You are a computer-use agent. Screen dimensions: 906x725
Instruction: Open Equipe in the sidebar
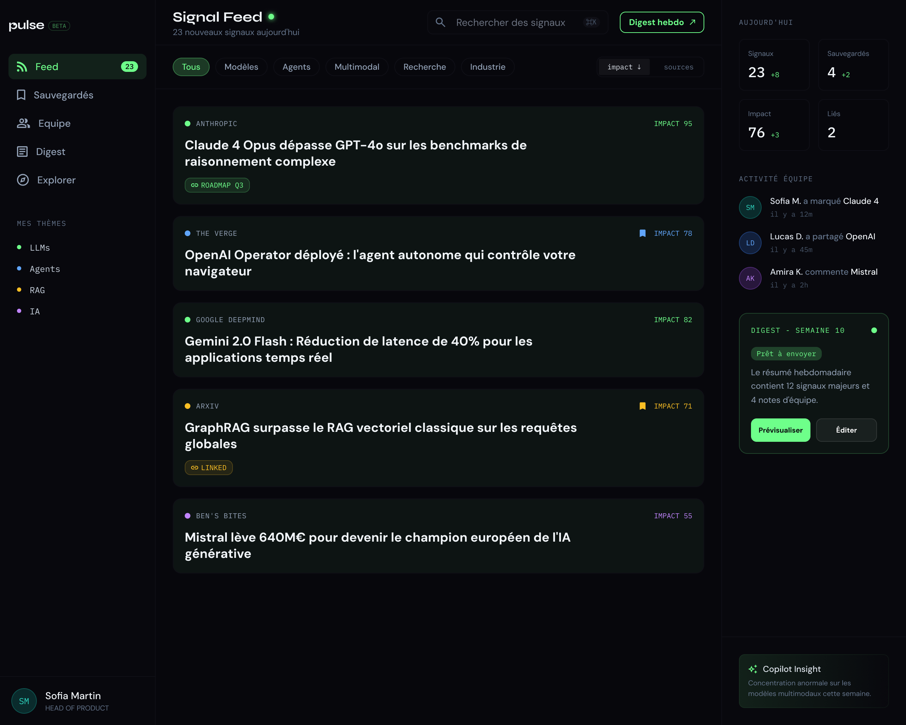coord(77,123)
